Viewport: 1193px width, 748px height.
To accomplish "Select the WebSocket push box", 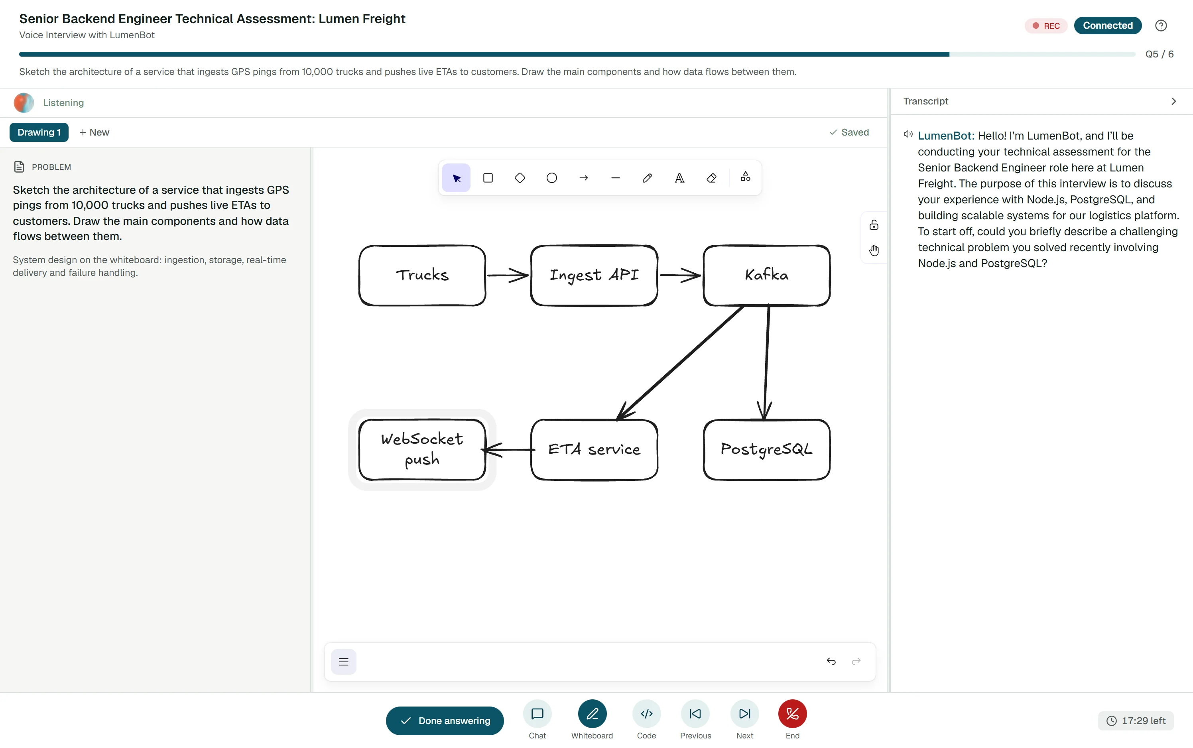I will coord(422,450).
